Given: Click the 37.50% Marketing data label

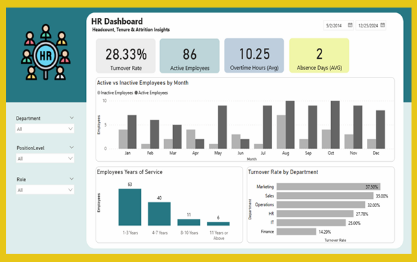Looking at the screenshot, I should coord(372,187).
